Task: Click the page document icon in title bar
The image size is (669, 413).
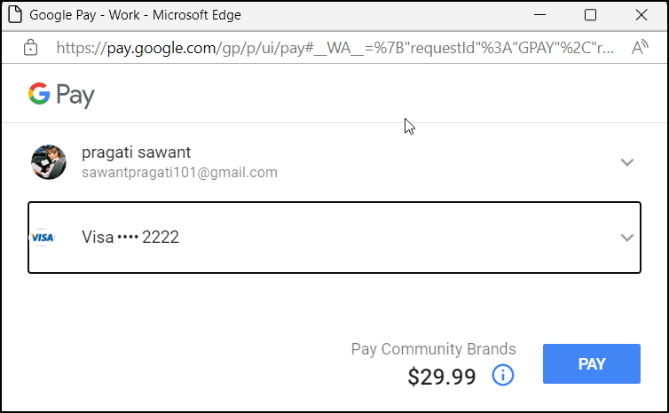Action: pos(14,15)
